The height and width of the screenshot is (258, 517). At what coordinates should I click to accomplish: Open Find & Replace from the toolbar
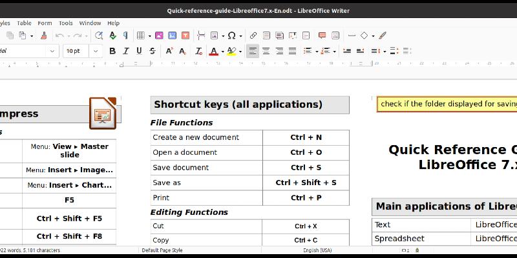click(99, 35)
